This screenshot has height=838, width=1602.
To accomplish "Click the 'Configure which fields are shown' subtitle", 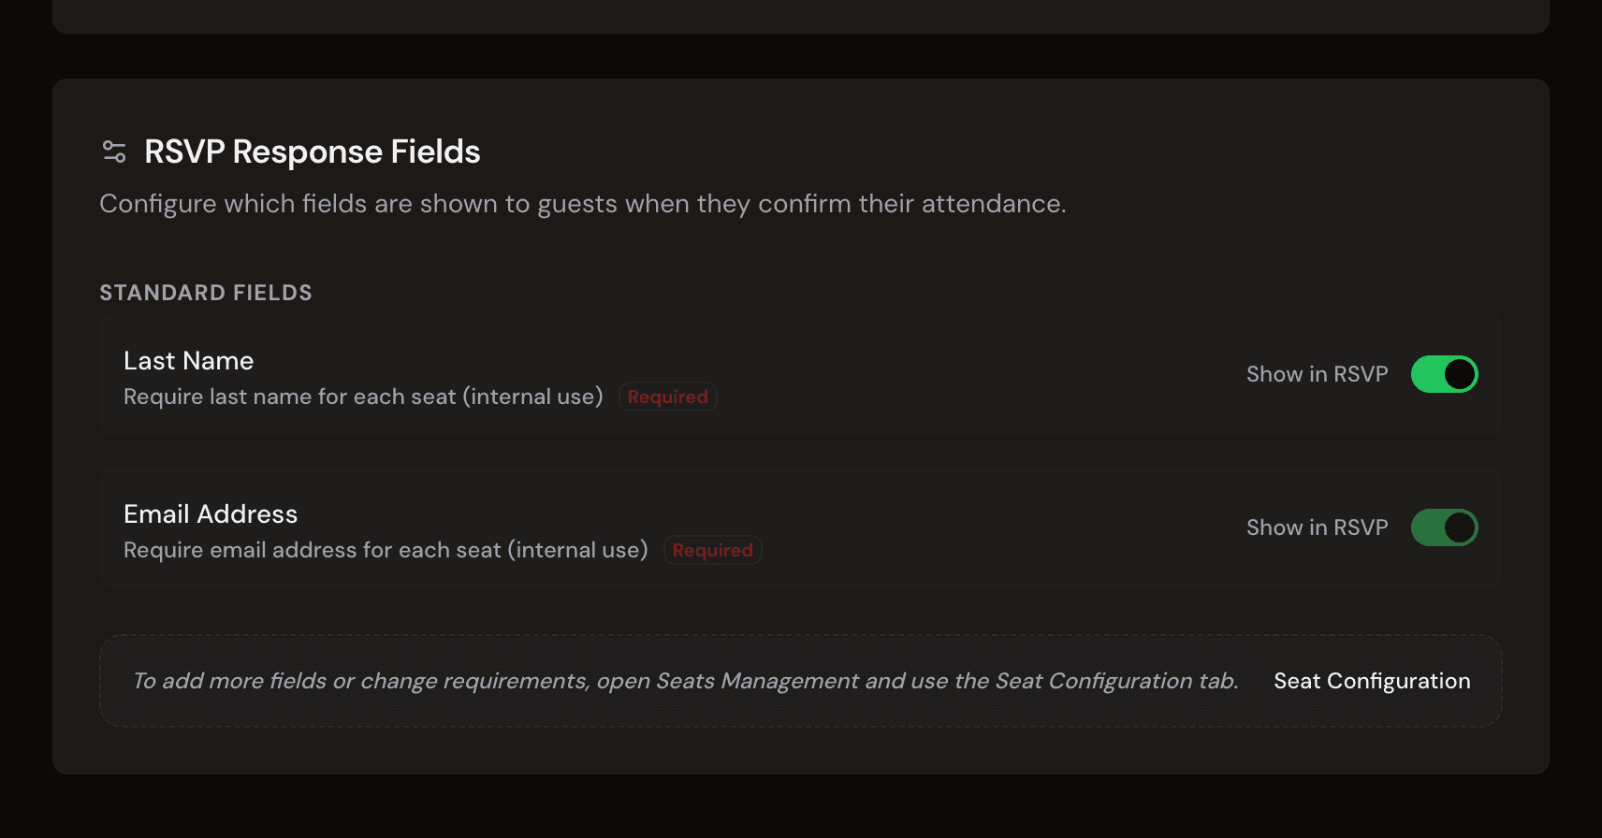I will pyautogui.click(x=582, y=204).
